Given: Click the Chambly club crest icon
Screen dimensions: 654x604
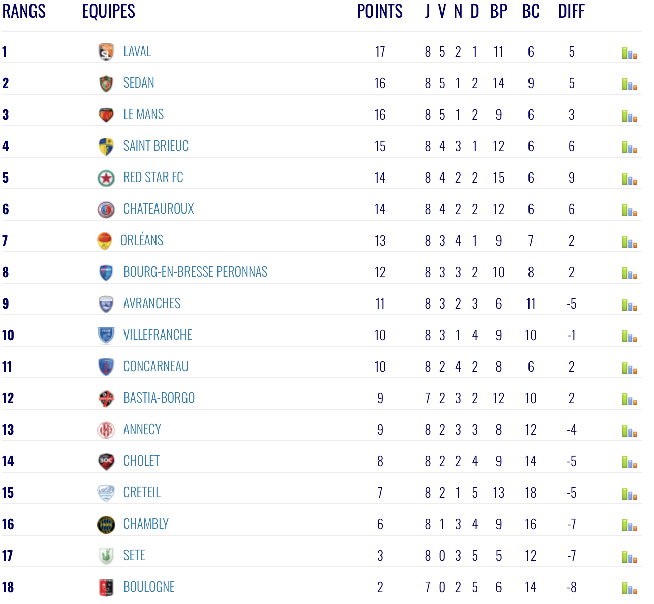Looking at the screenshot, I should (106, 524).
